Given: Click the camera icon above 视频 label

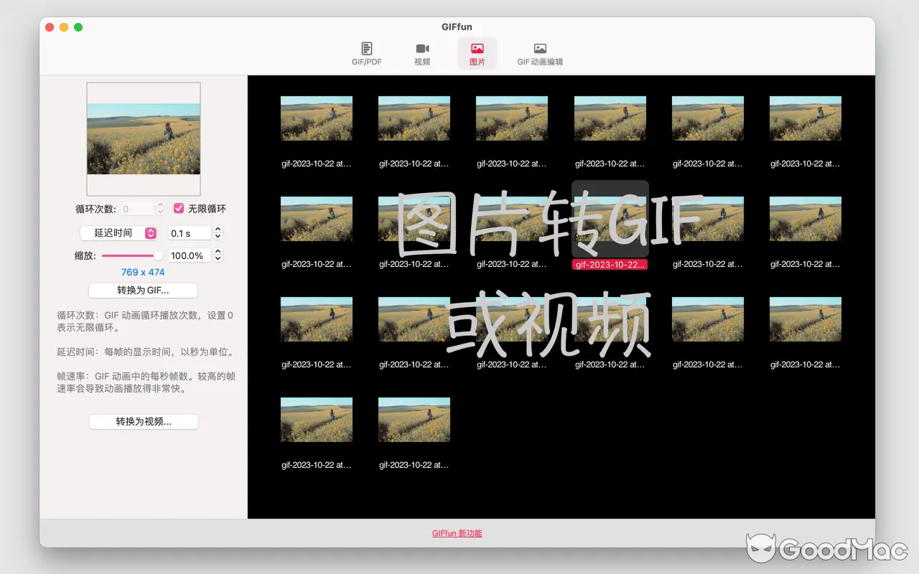Looking at the screenshot, I should pos(422,49).
